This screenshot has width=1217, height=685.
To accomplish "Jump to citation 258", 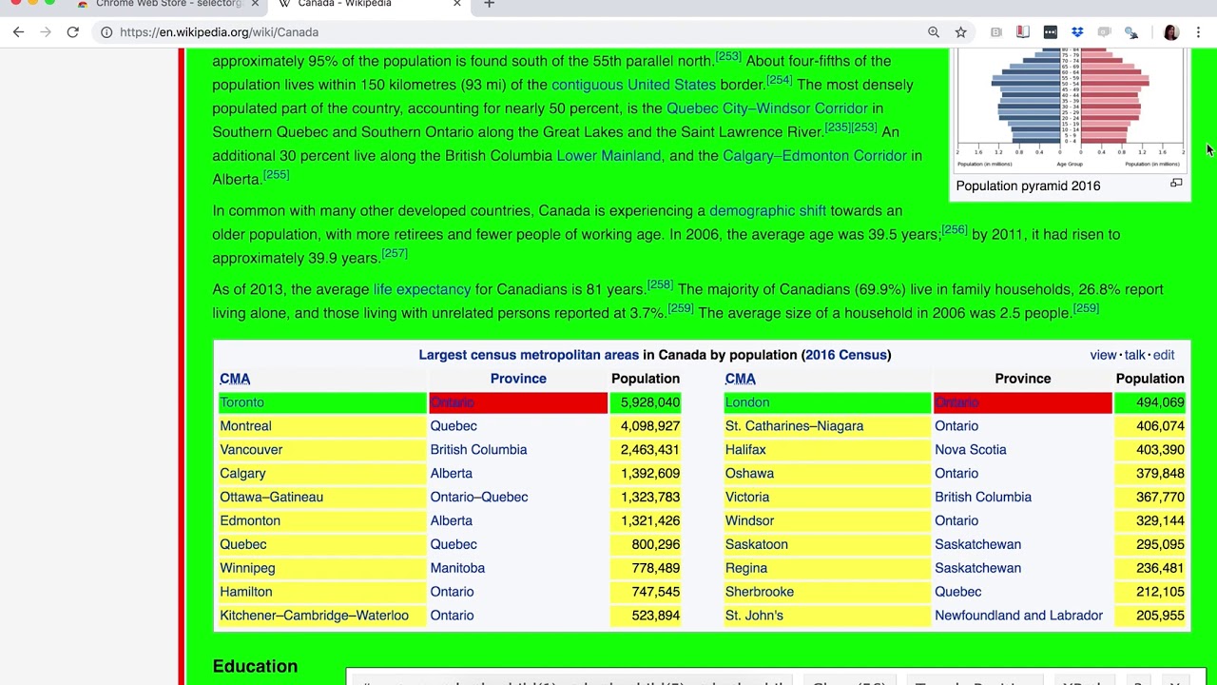I will pos(660,285).
